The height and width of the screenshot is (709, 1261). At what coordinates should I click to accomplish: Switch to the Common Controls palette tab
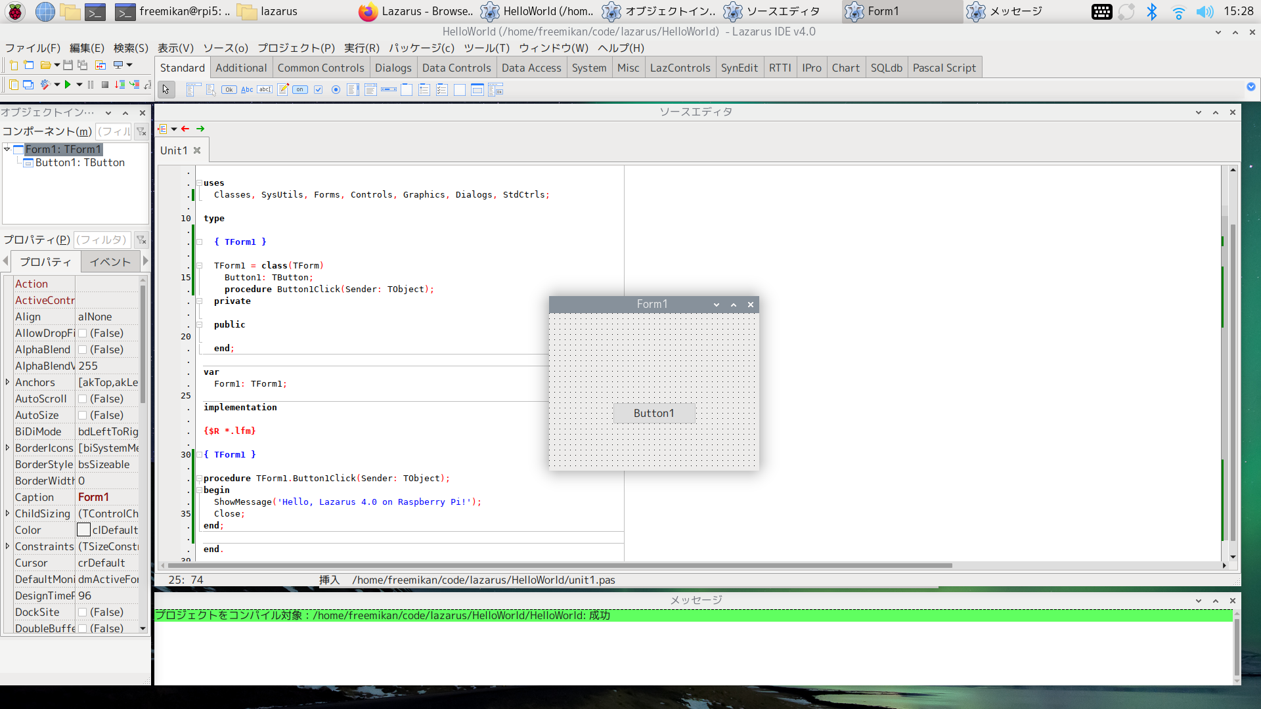321,68
